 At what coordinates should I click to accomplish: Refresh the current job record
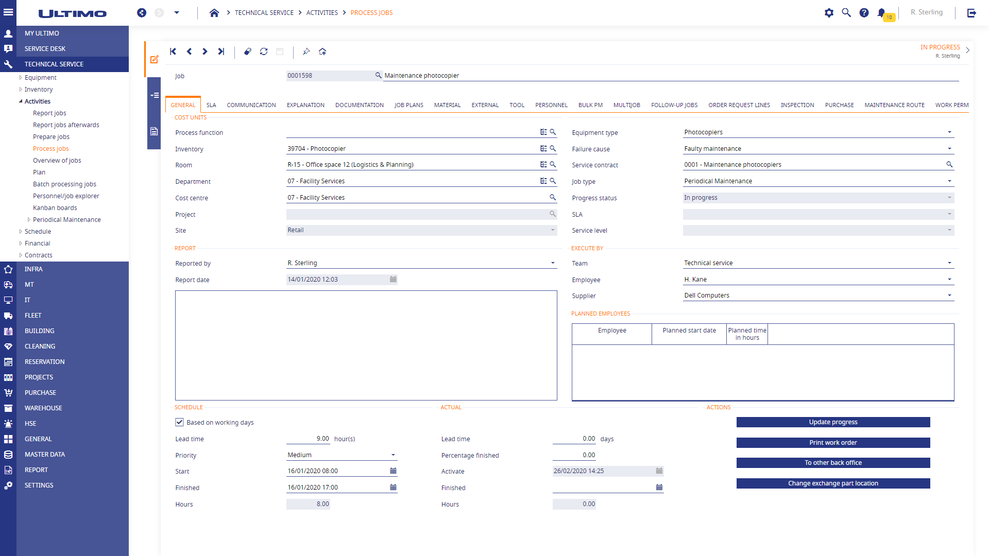point(264,51)
